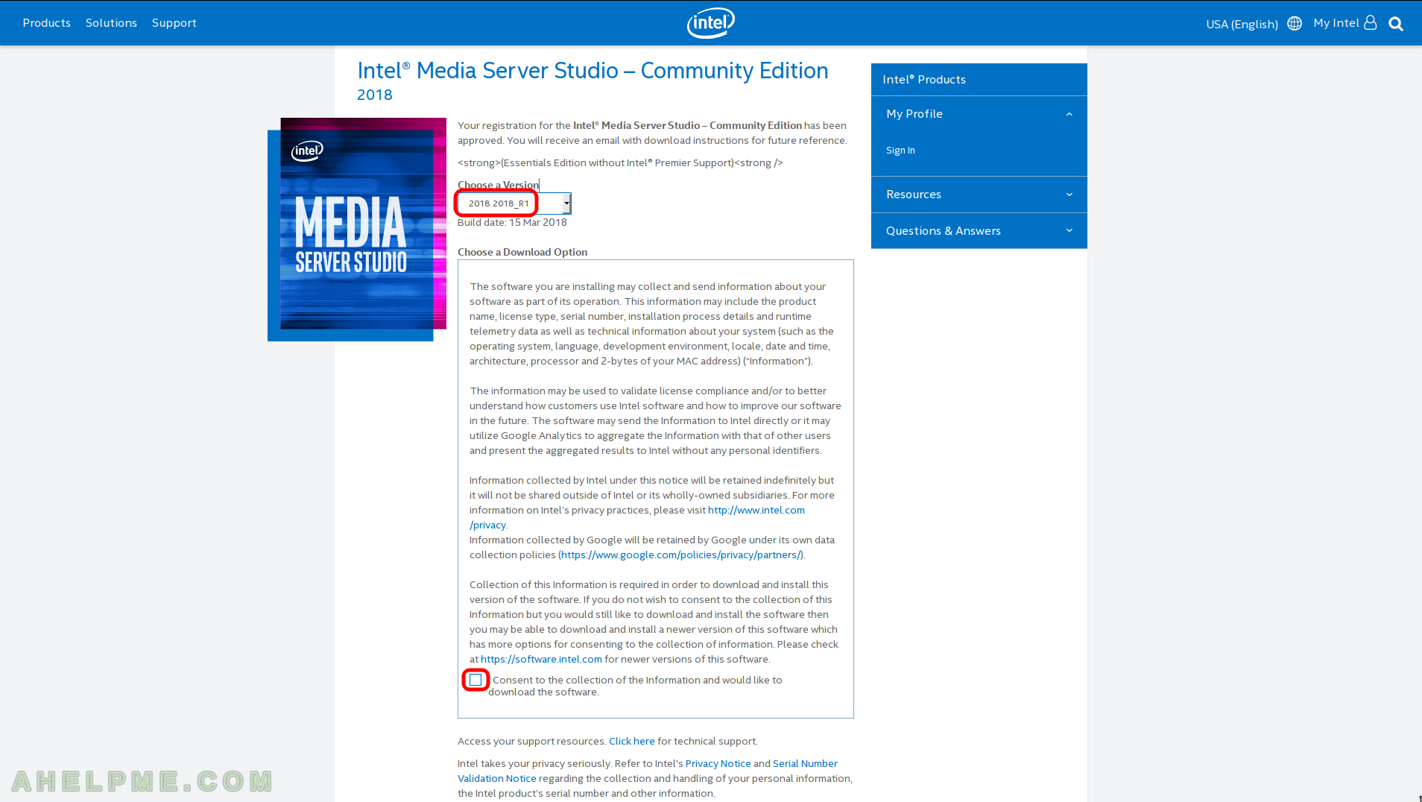
Task: Click the page title Media Server Studio
Action: [x=592, y=71]
